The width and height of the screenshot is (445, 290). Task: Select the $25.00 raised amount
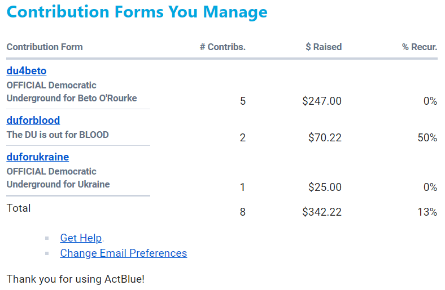click(x=325, y=187)
